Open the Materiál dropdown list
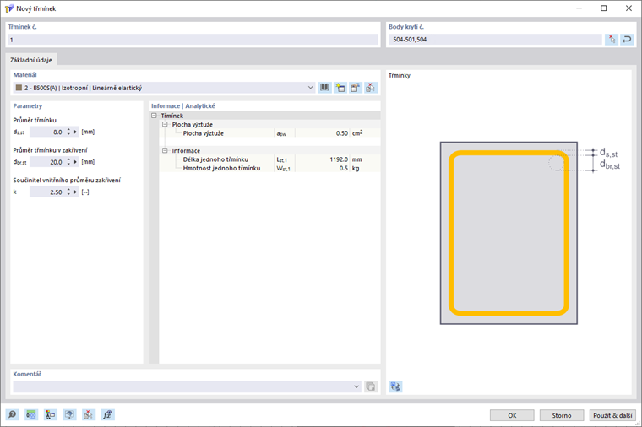The width and height of the screenshot is (642, 427). tap(310, 88)
